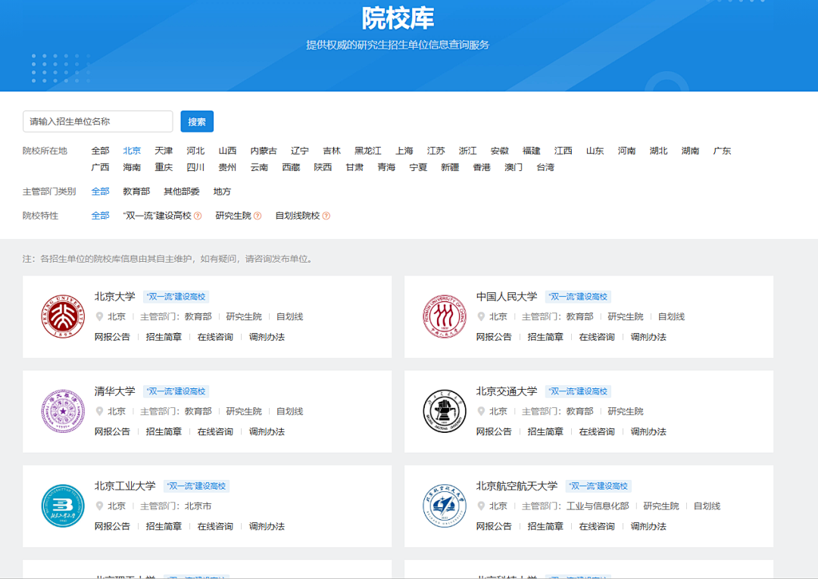
Task: Select 其他部委 department filter
Action: click(182, 191)
